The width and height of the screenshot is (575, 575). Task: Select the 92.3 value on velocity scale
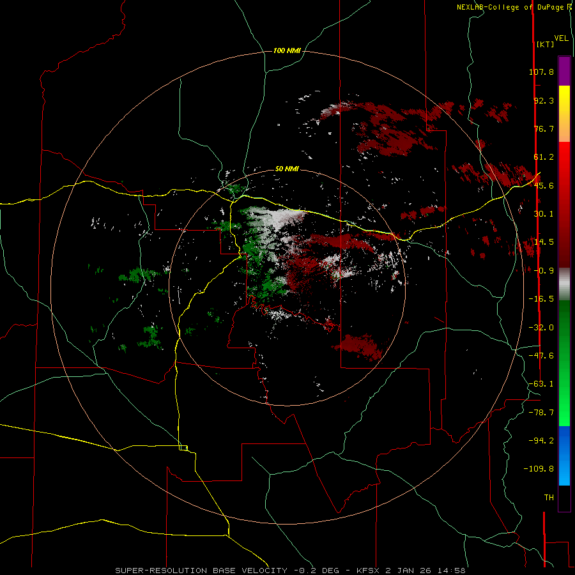click(x=544, y=100)
